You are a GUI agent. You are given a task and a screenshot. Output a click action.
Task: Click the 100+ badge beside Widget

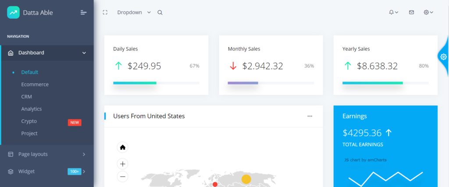coord(75,172)
